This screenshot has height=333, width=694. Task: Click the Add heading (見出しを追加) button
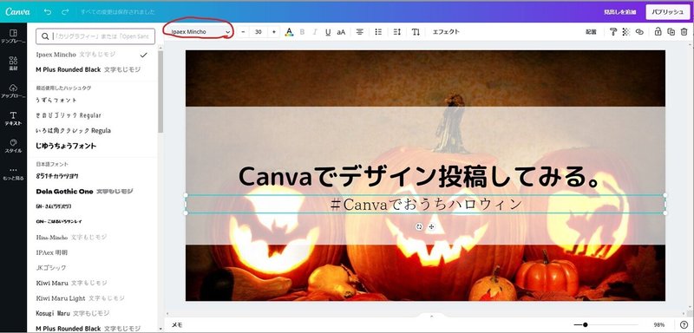click(x=620, y=12)
